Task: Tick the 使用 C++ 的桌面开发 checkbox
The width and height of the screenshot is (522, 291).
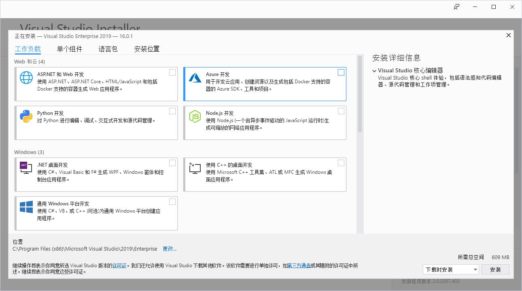Action: [341, 163]
